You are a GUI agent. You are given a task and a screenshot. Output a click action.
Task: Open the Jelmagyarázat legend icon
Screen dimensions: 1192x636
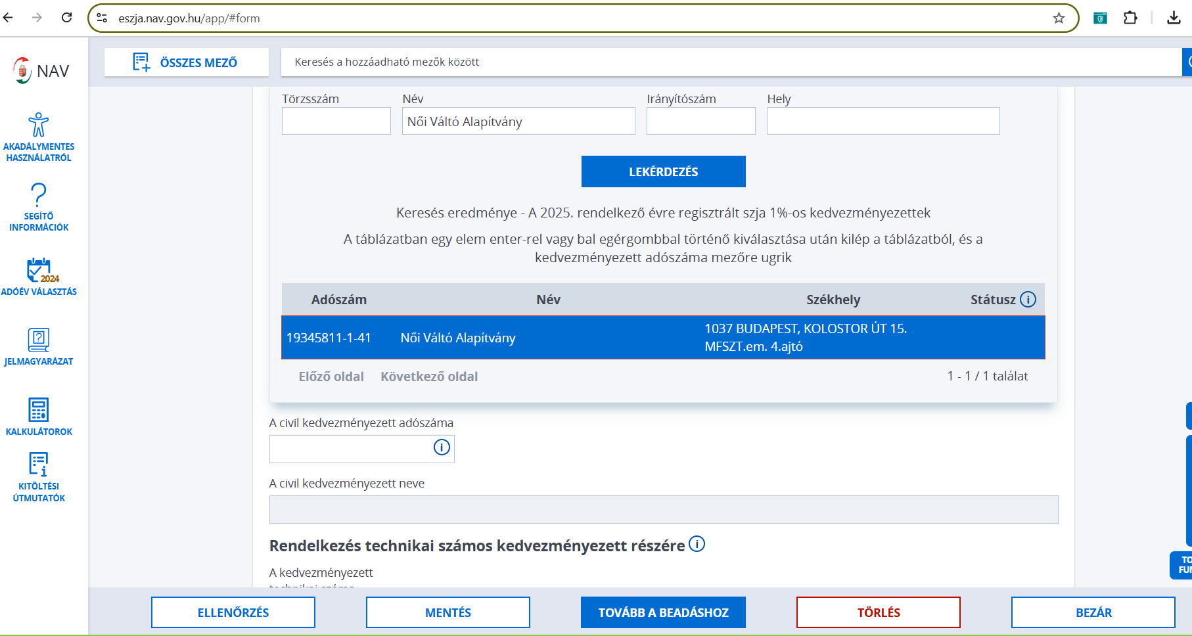point(39,340)
